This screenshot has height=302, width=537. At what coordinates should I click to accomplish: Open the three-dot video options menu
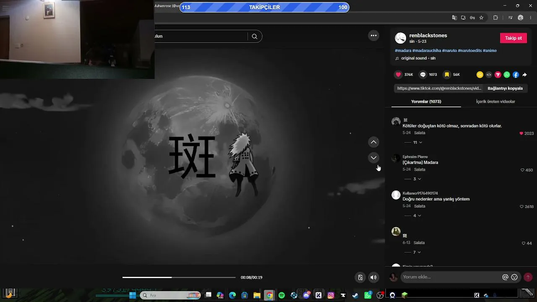coord(373,36)
